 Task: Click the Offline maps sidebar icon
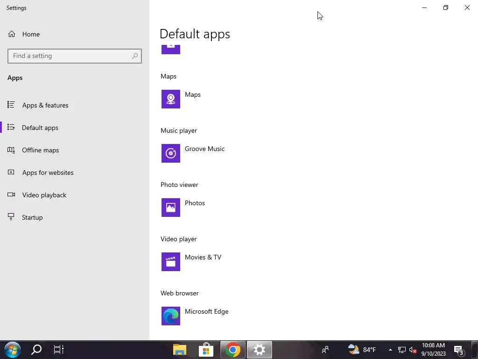[11, 150]
